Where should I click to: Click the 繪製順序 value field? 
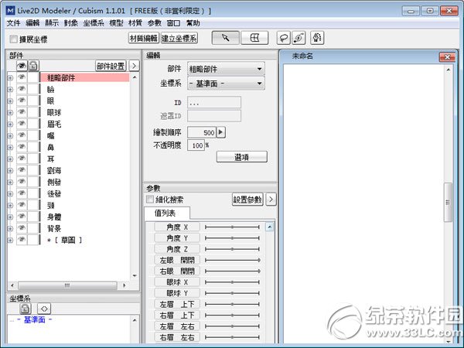pyautogui.click(x=202, y=132)
